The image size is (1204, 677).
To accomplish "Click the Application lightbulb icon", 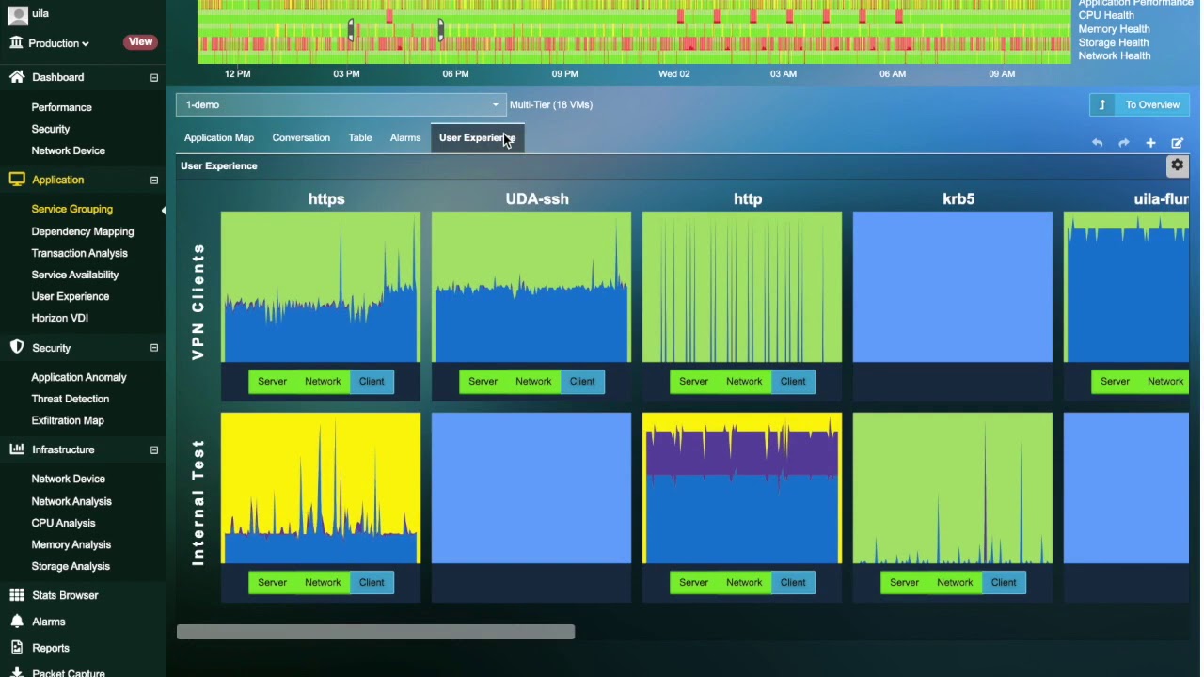I will click(17, 180).
